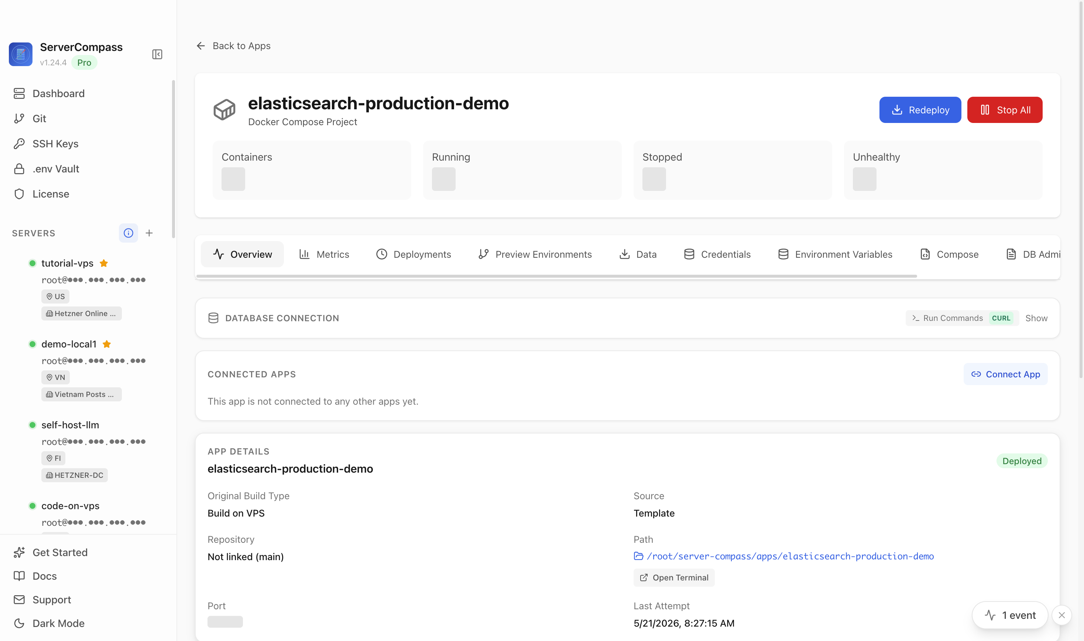Click the US location tag
The width and height of the screenshot is (1084, 641).
click(55, 296)
